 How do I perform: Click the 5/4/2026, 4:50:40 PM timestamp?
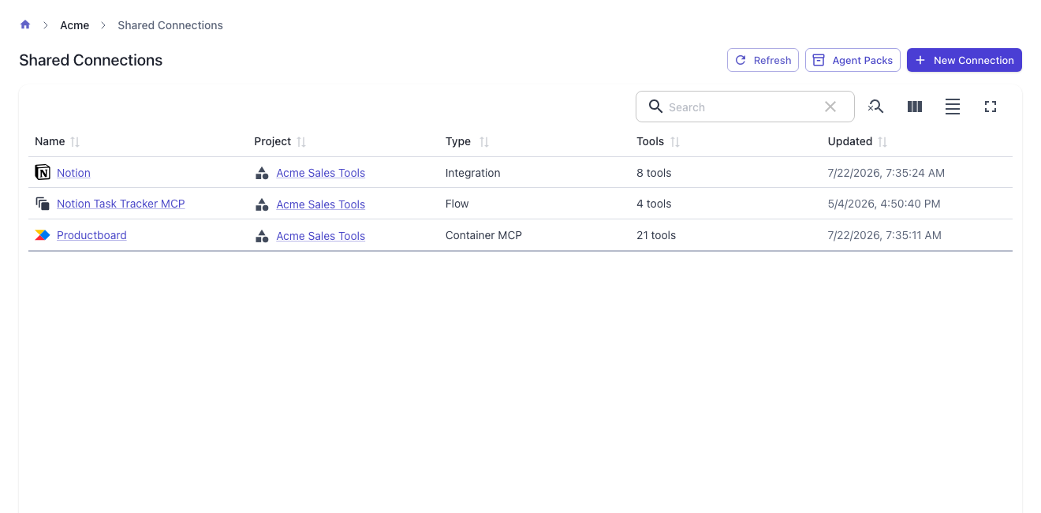pos(884,204)
